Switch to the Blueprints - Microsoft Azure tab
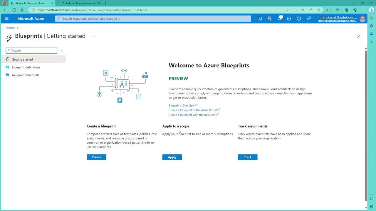The width and height of the screenshot is (376, 211). (32, 3)
